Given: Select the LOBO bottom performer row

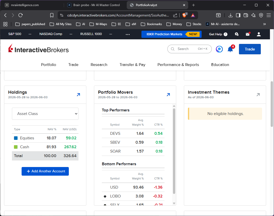Looking at the screenshot, I should (133, 196).
